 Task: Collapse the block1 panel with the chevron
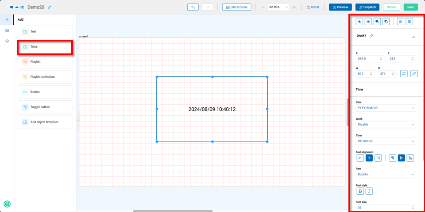click(413, 37)
